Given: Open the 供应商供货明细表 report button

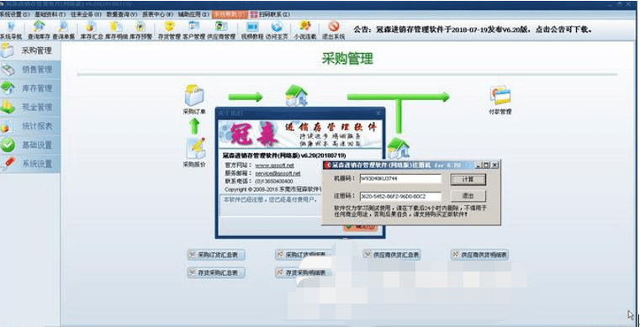Looking at the screenshot, I should [x=480, y=255].
